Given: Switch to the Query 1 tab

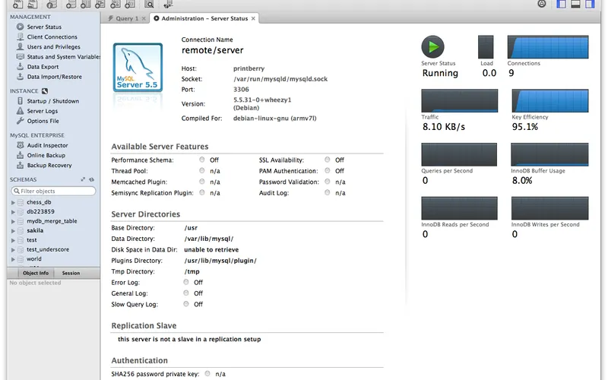Looking at the screenshot, I should [x=126, y=18].
